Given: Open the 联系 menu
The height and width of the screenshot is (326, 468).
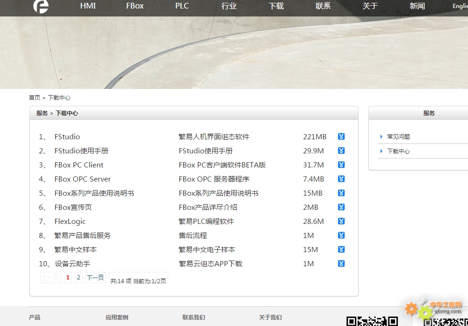Looking at the screenshot, I should [x=323, y=6].
